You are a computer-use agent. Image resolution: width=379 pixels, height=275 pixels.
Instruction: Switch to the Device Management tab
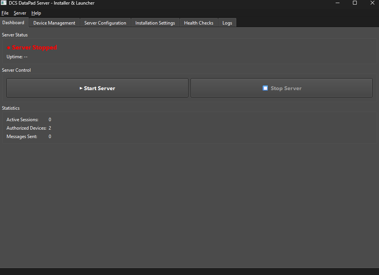54,23
